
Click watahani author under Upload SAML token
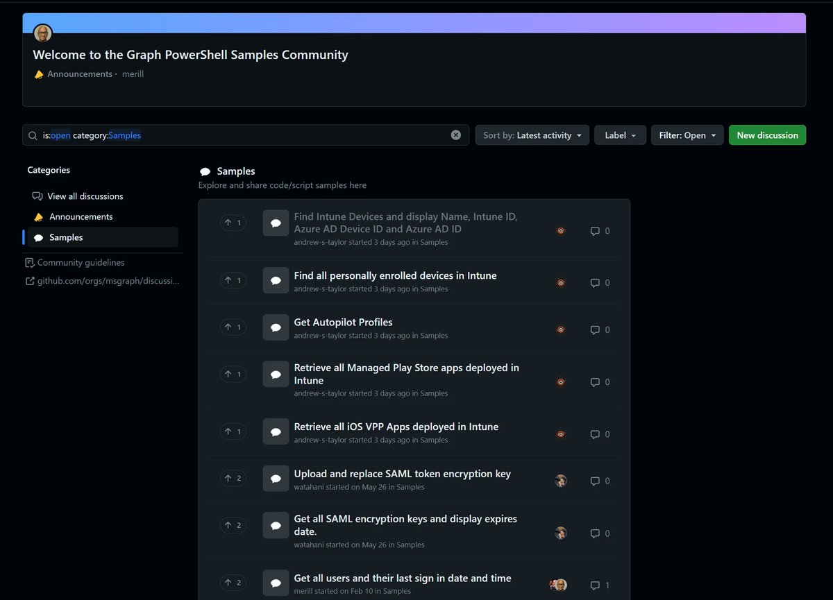click(309, 487)
